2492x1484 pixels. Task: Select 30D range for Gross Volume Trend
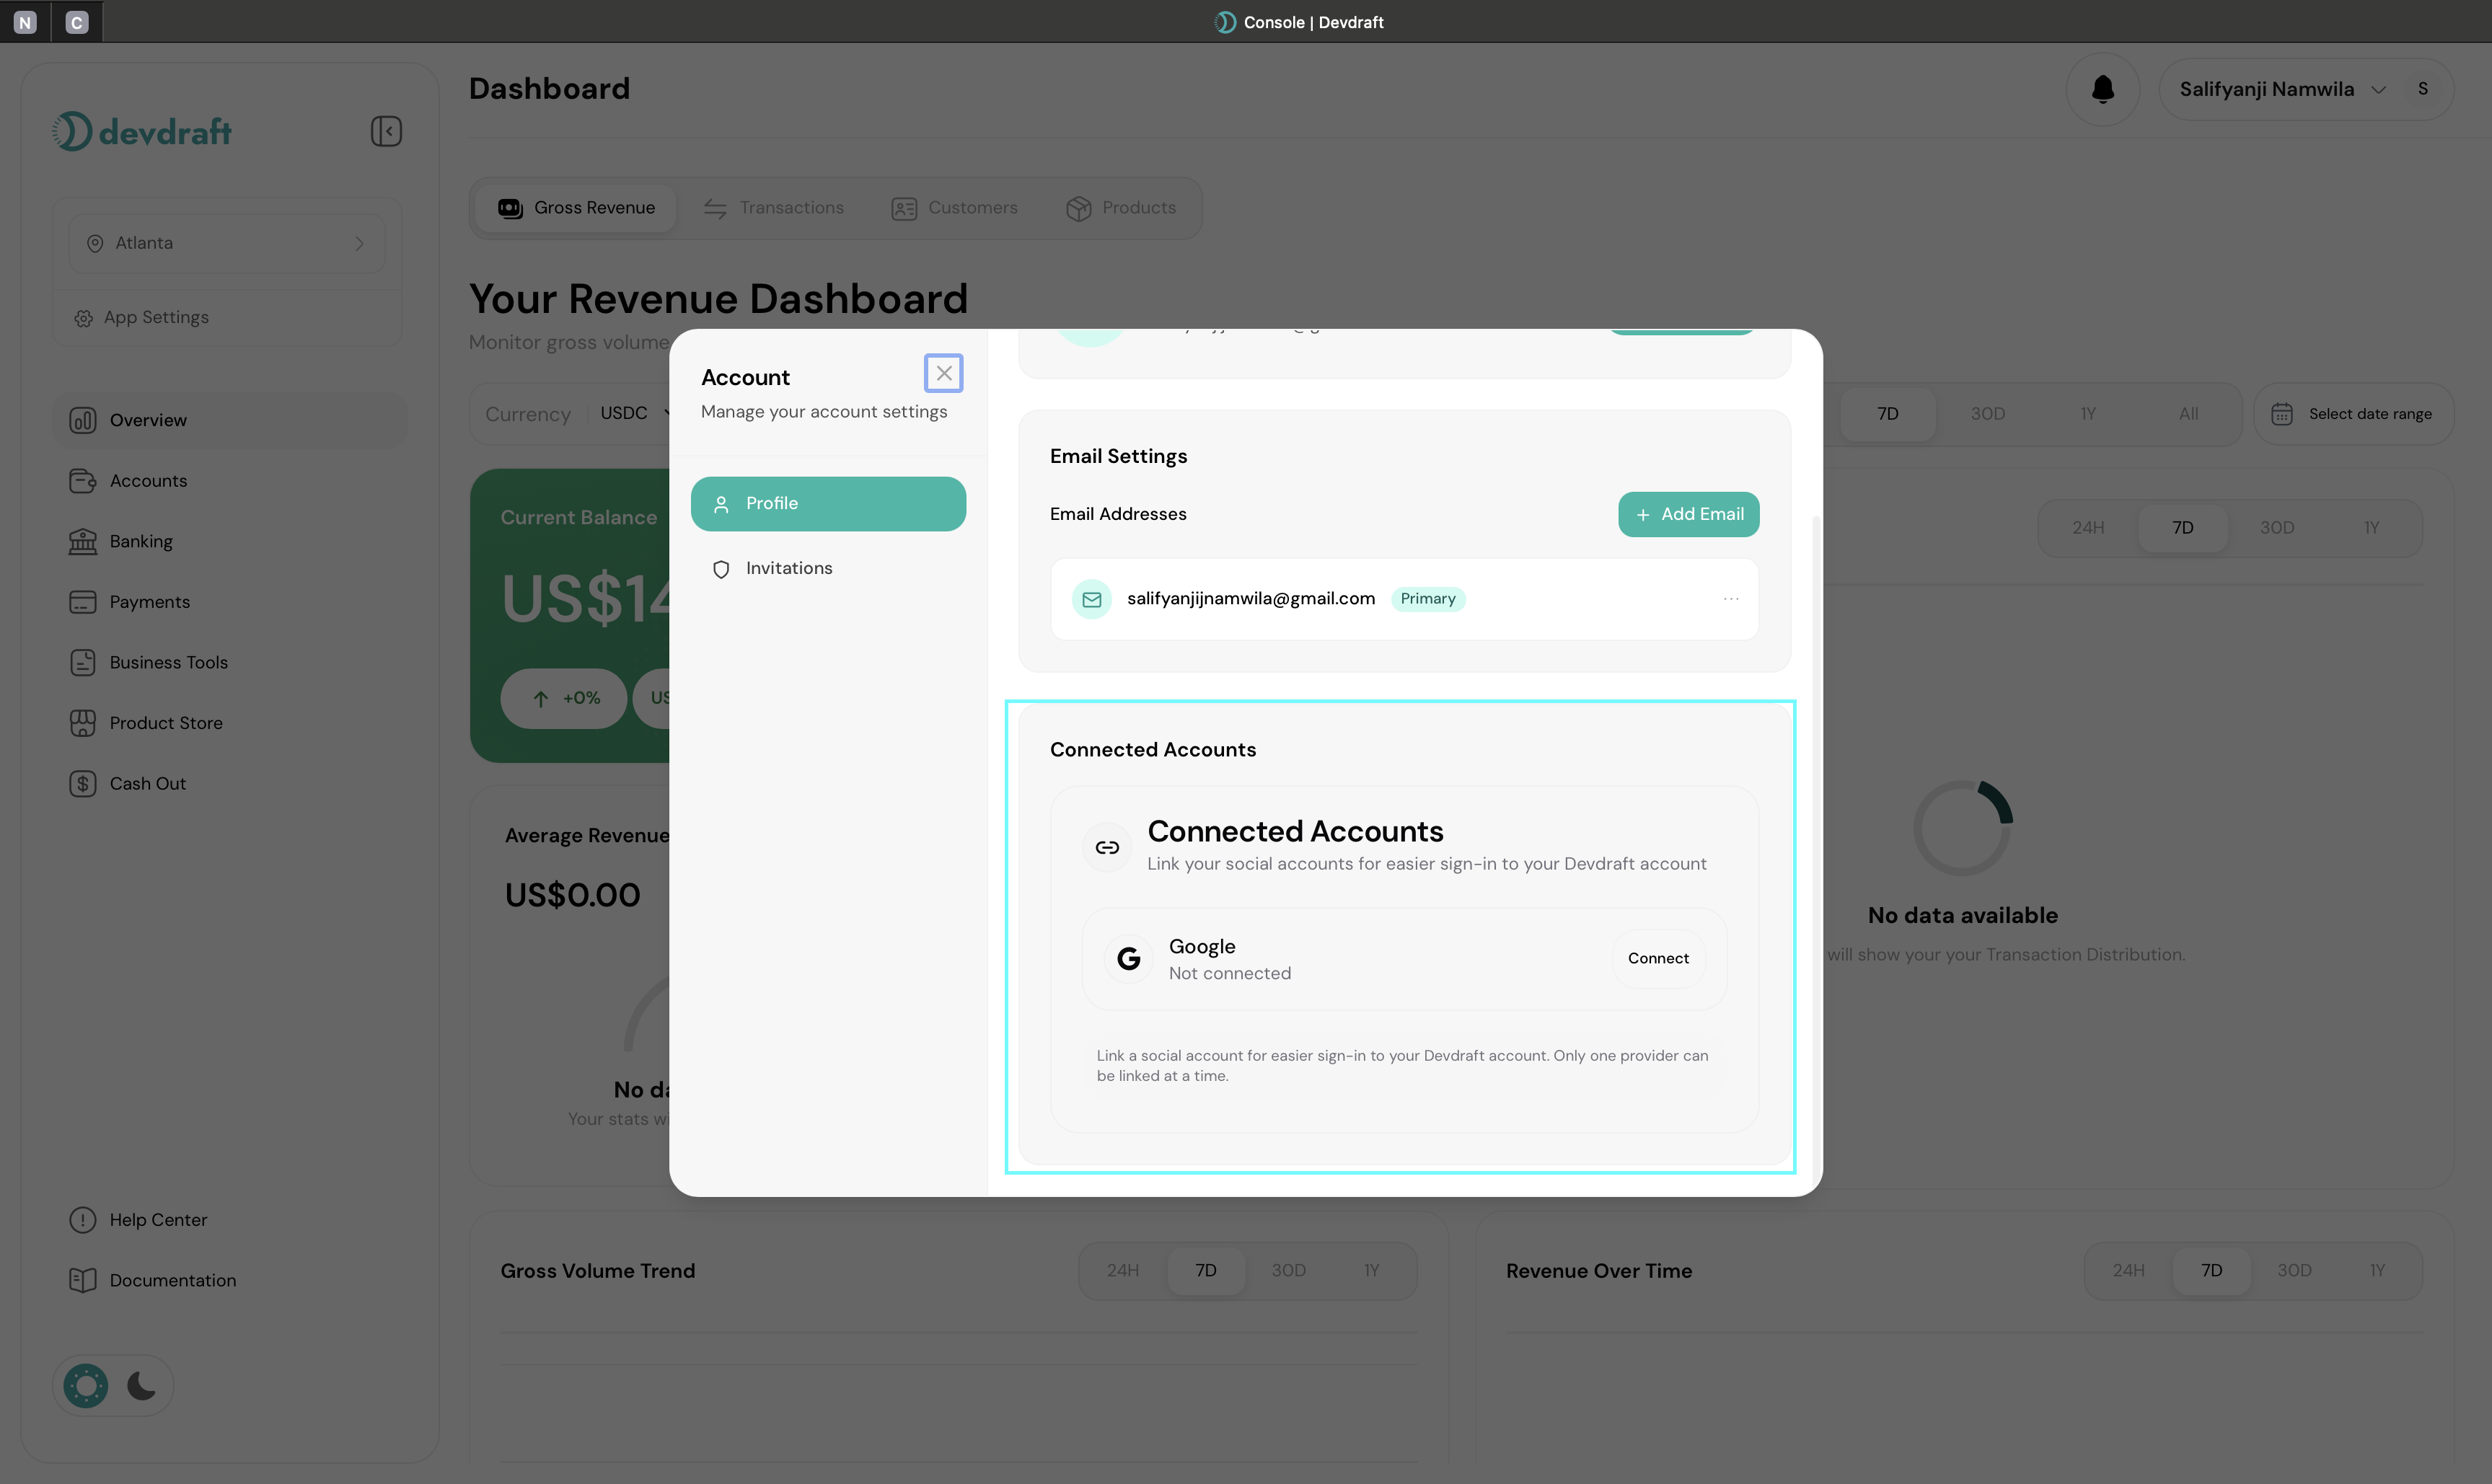[x=1288, y=1270]
